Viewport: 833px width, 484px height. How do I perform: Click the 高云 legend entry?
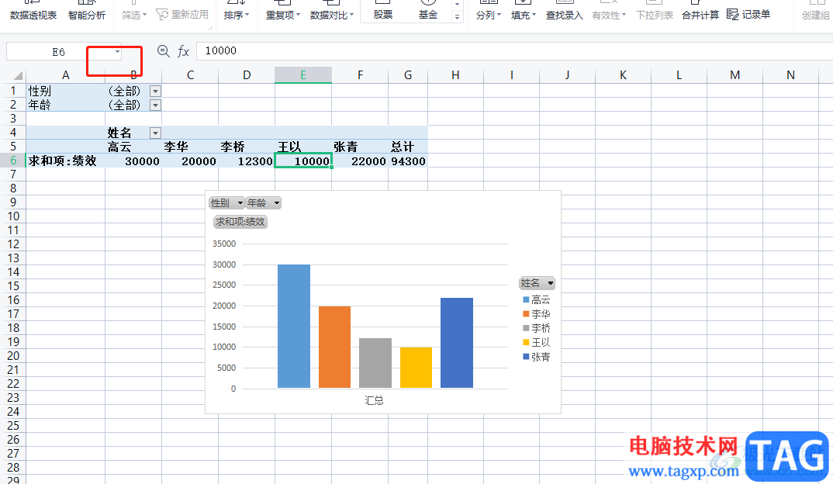pos(537,299)
